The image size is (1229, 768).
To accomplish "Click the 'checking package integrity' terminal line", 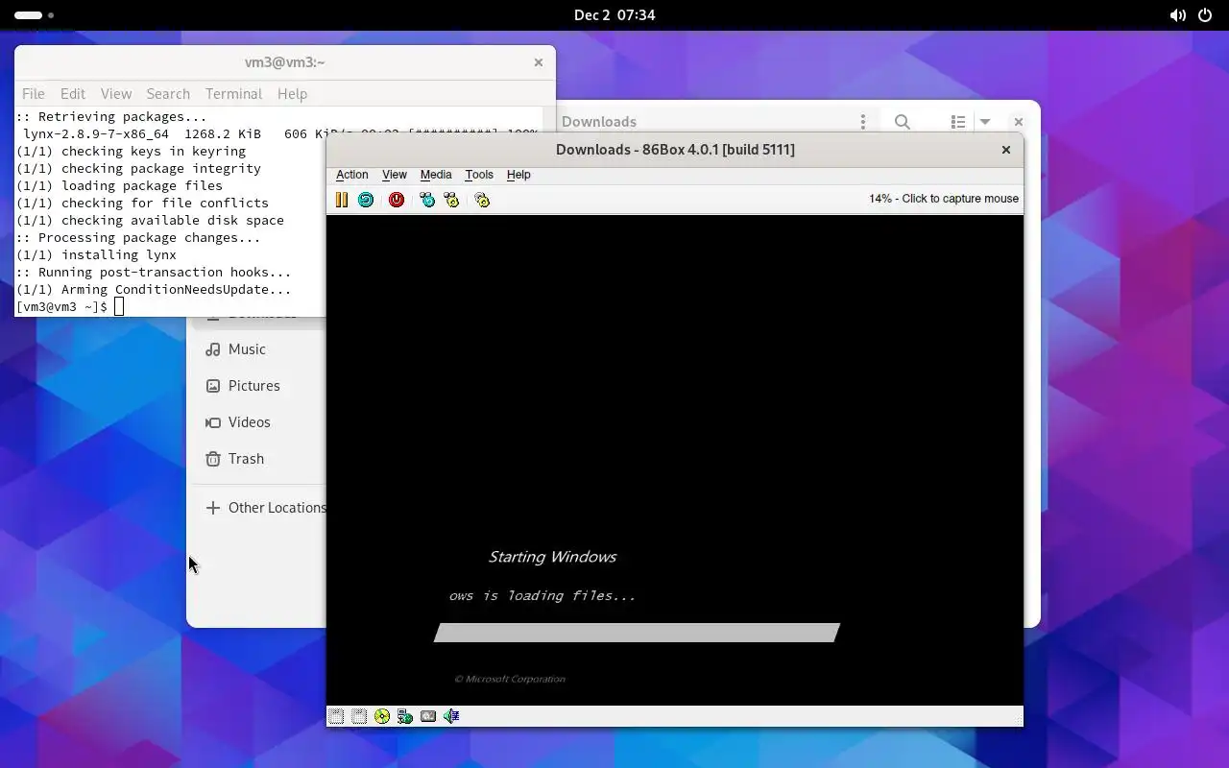I will 138,169.
